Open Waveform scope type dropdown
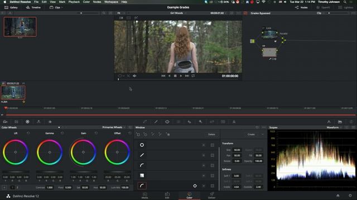Viewport: 357px width, 200px height. coord(334,127)
